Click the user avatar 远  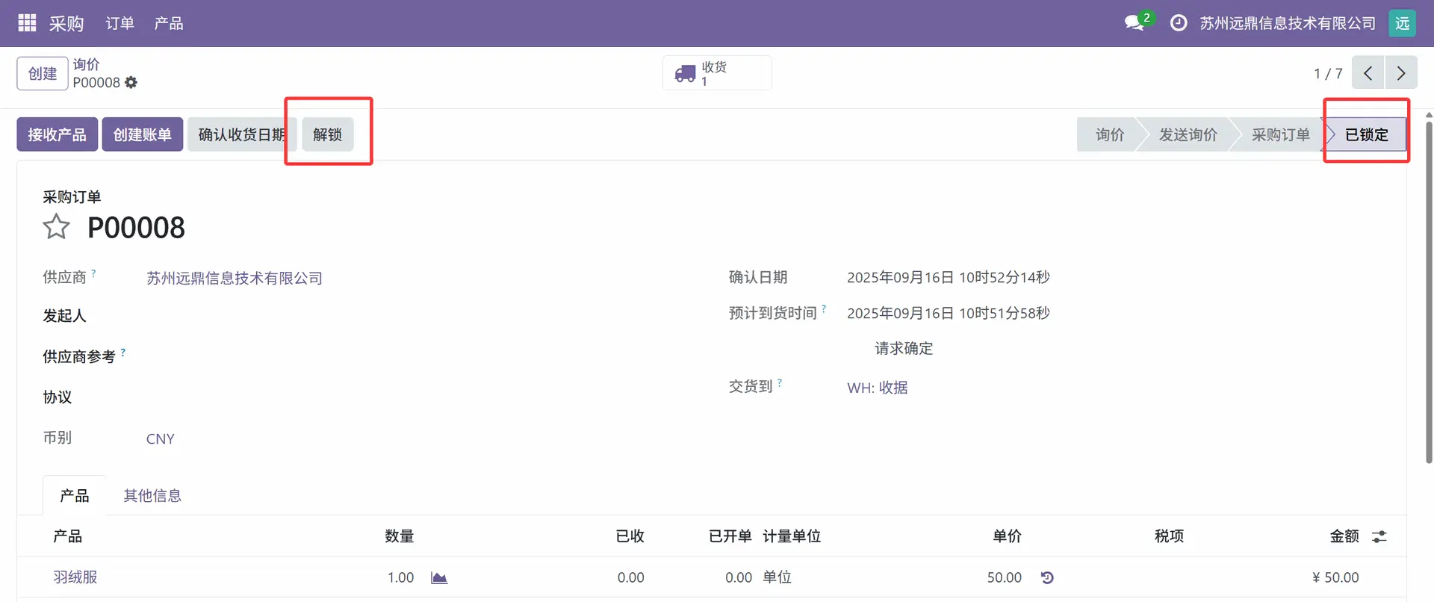coord(1402,23)
